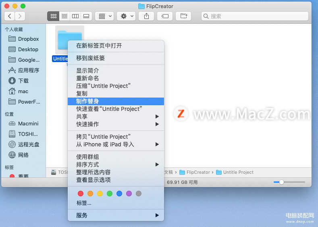The width and height of the screenshot is (318, 227).
Task: Expand 从 iPhone 或 iPad 导入 submenu
Action: 116,144
